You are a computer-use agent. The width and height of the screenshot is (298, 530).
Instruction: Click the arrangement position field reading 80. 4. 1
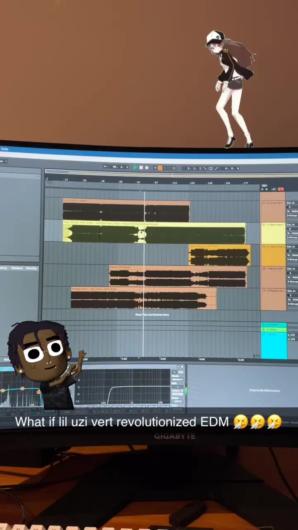[x=120, y=167]
